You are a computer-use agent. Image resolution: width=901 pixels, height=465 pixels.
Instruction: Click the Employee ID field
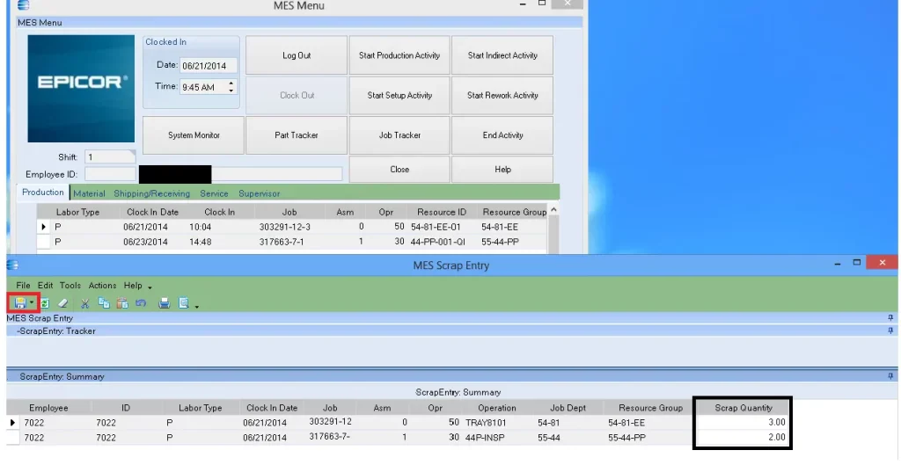tap(110, 174)
